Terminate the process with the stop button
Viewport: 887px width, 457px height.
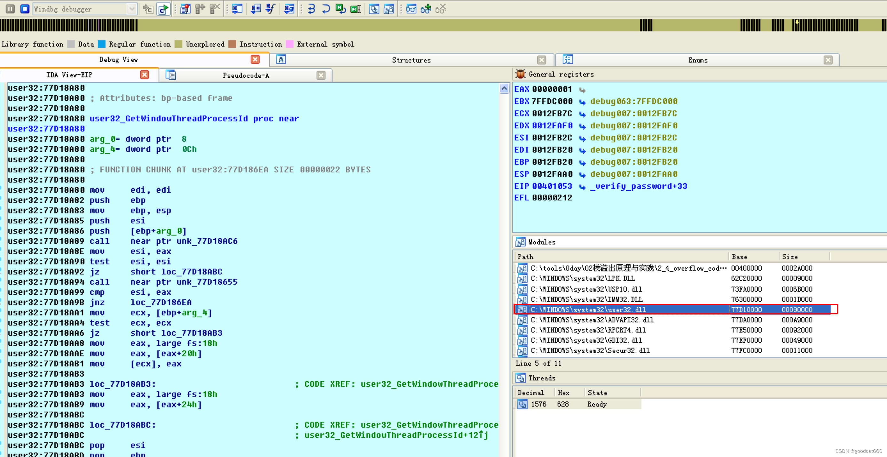[x=25, y=9]
